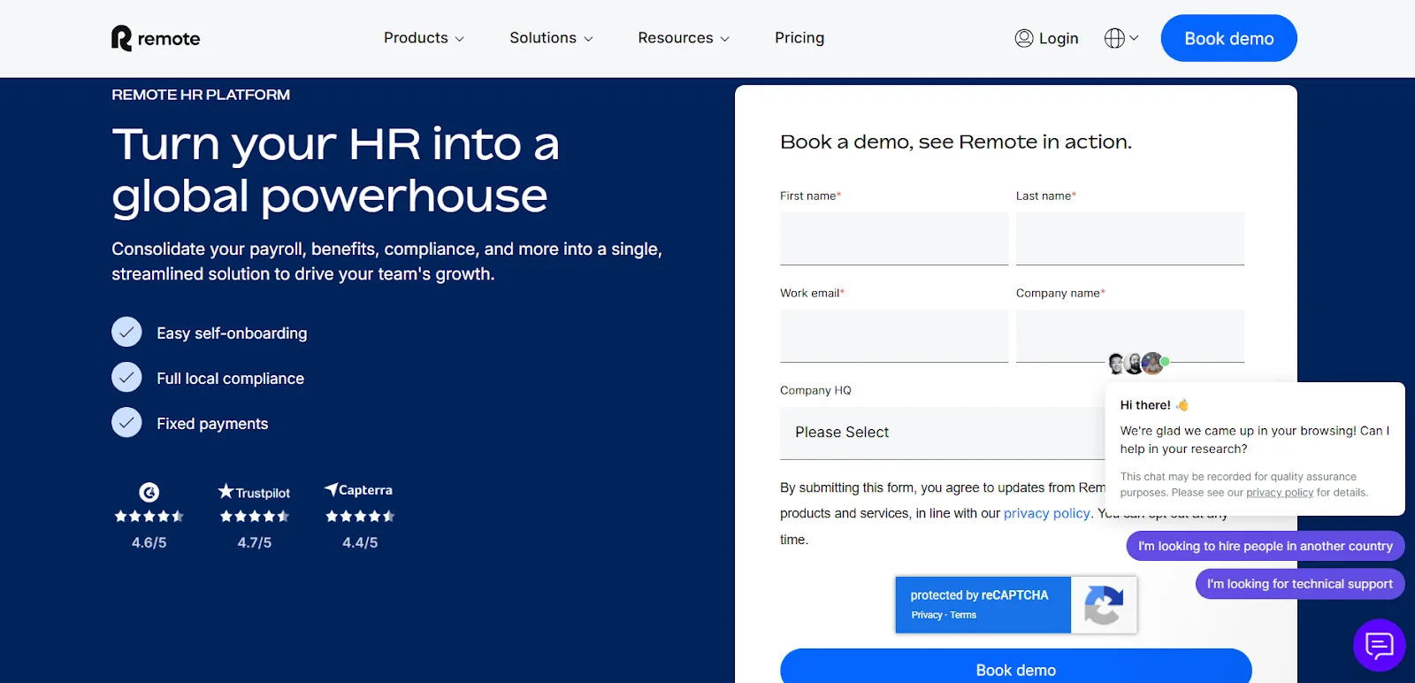Focus the Last name field

[x=1129, y=238]
